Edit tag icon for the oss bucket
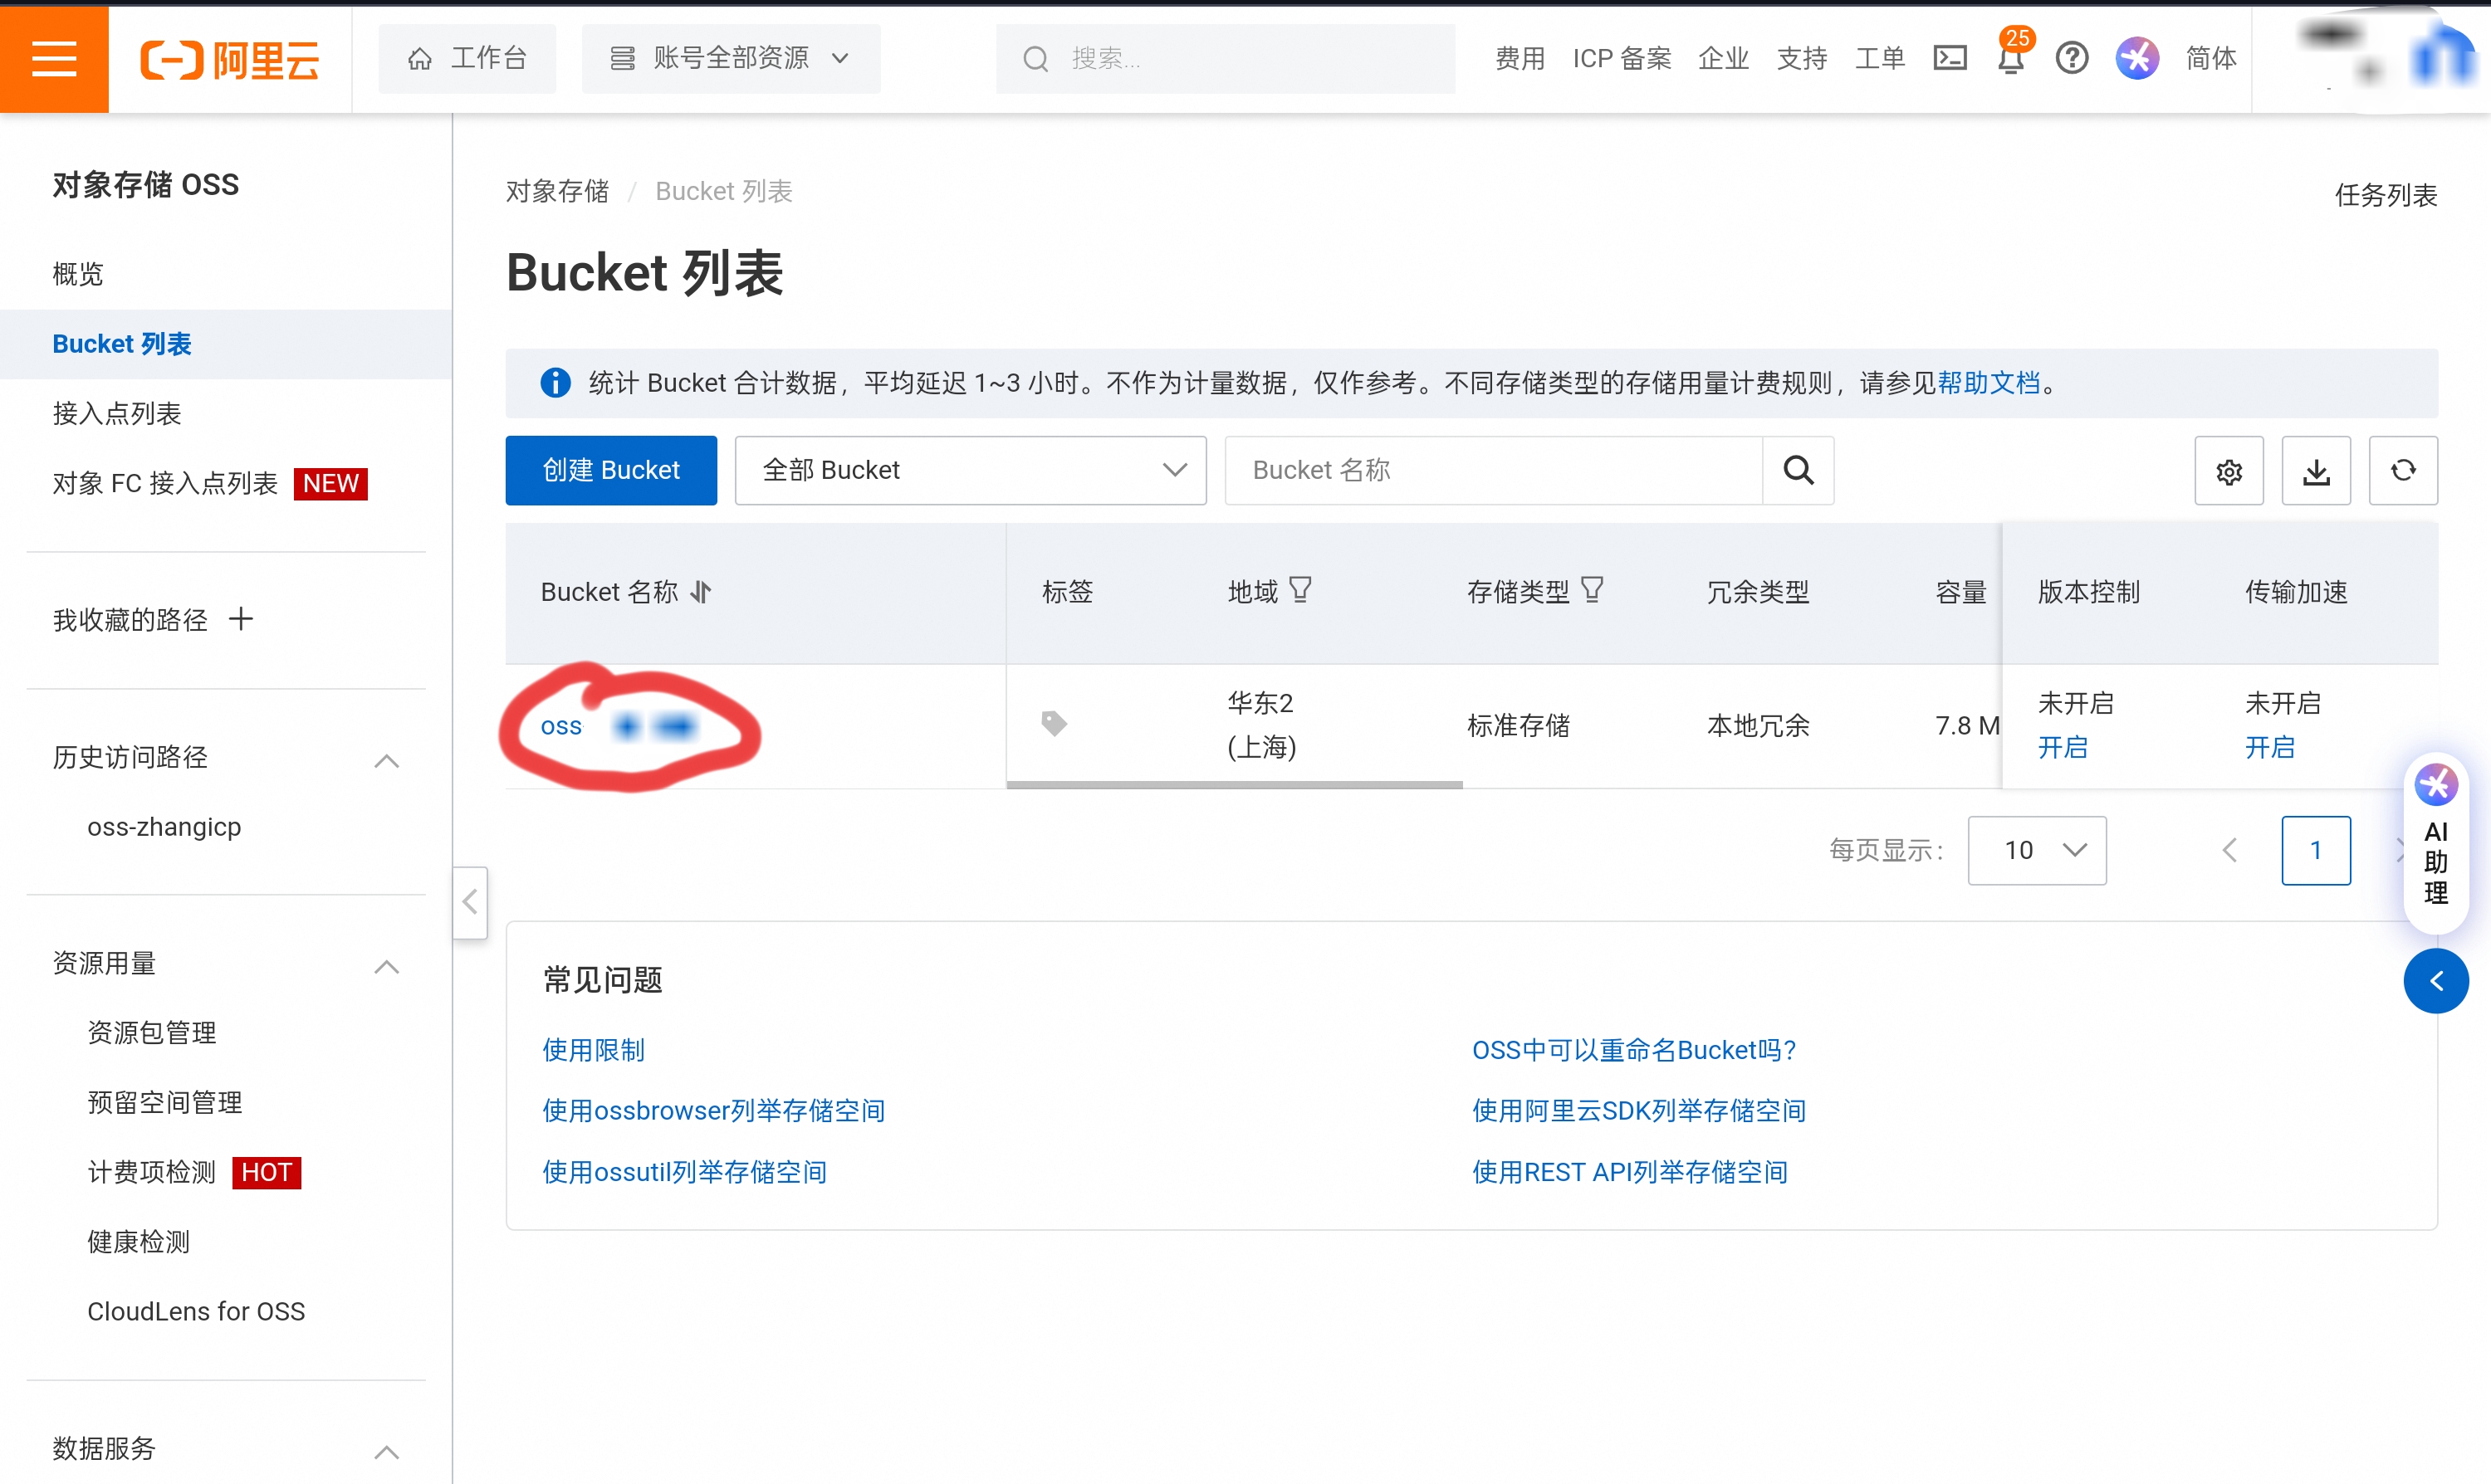2491x1484 pixels. tap(1055, 723)
